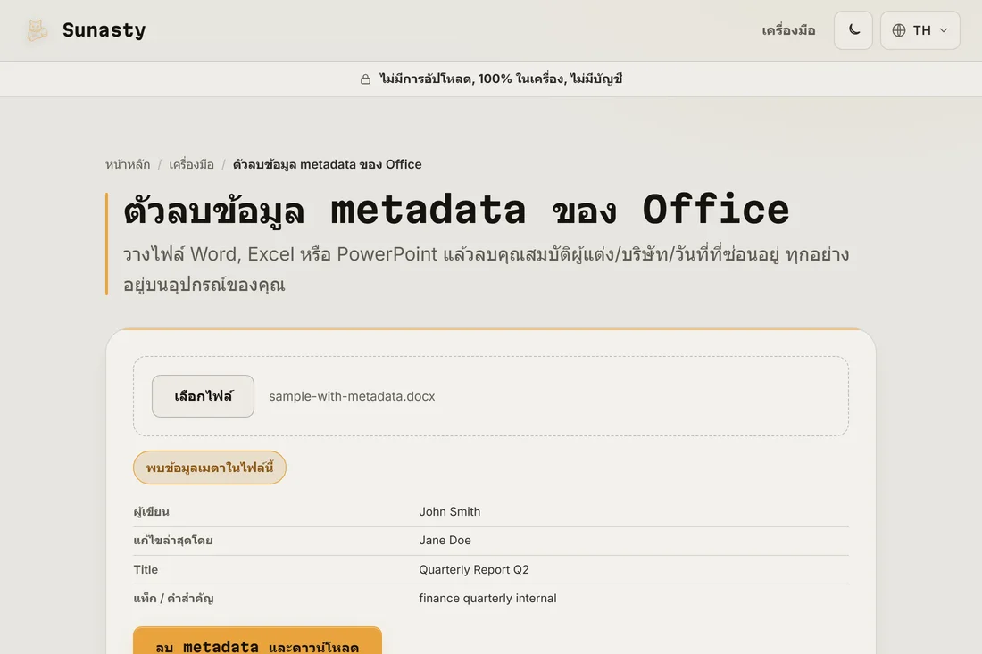
Task: Open the เครื่องมือ header menu link
Action: (788, 30)
